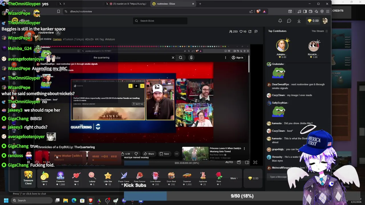Send the Lollipop gift

92,179
